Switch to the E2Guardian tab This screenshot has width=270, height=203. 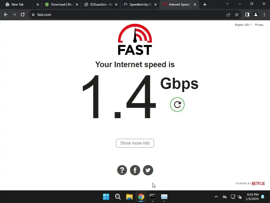[101, 4]
